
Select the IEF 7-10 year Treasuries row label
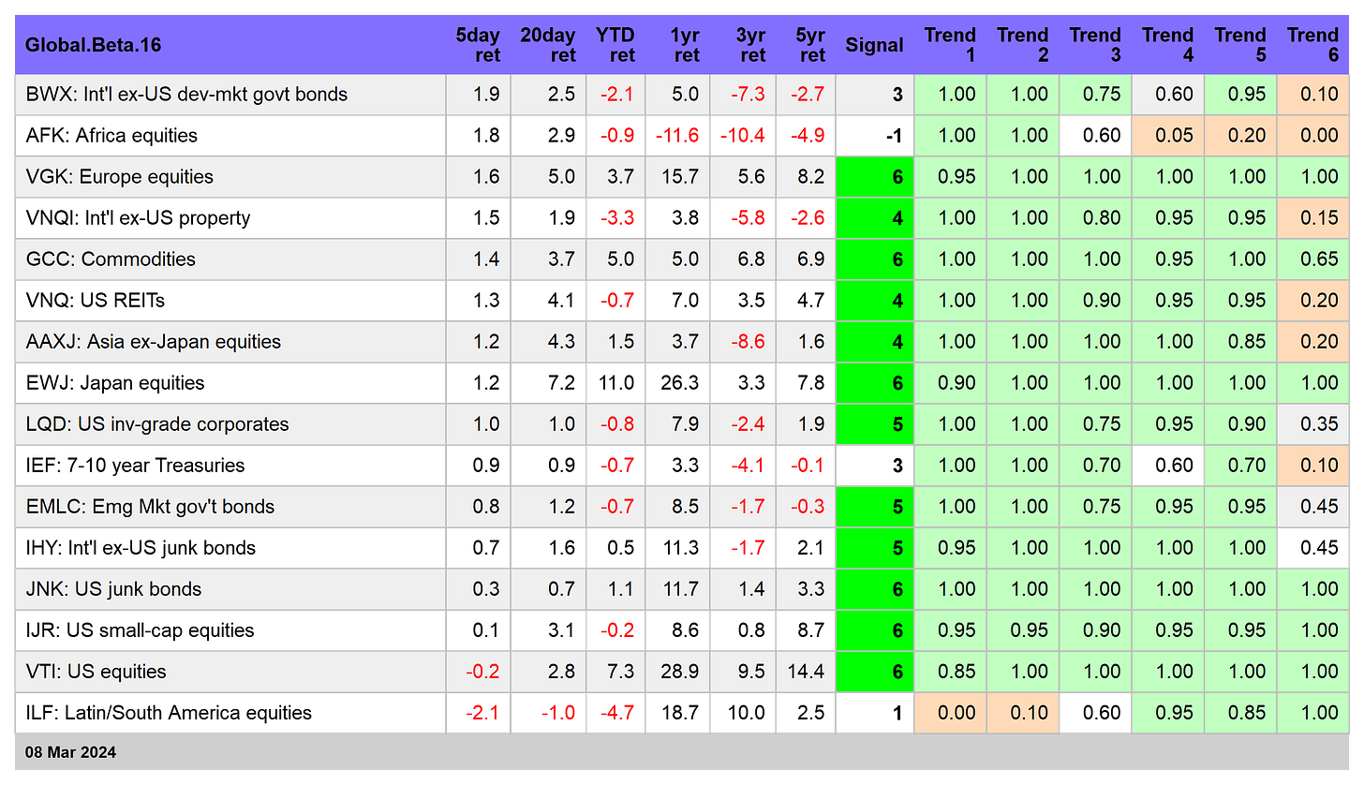[135, 466]
